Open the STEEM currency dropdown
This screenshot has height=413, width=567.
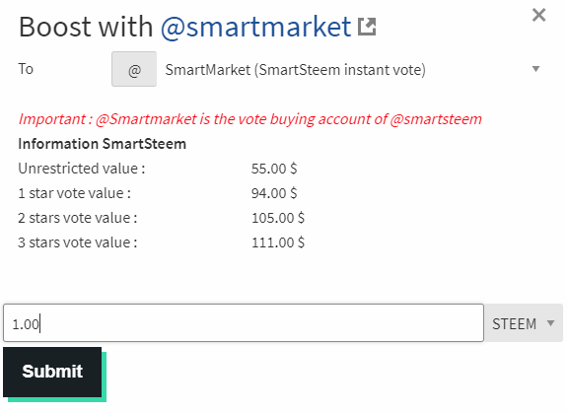point(524,323)
